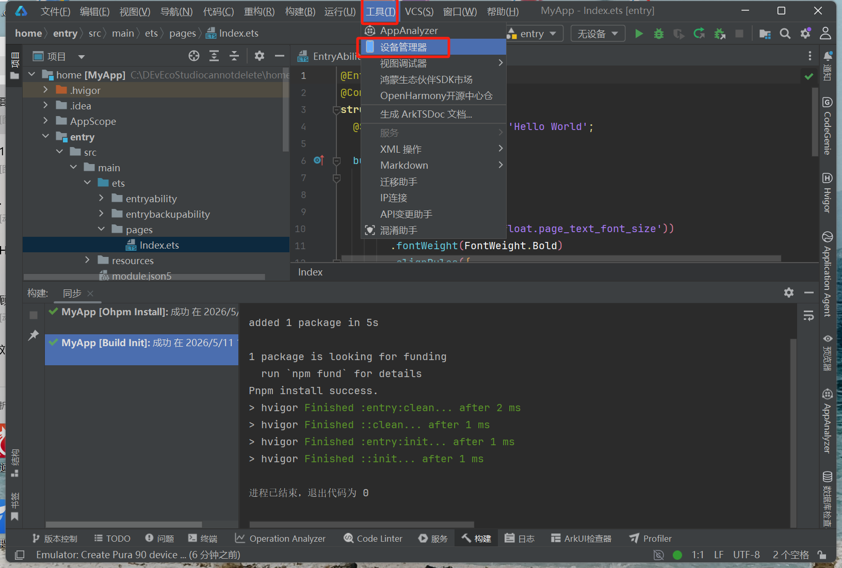Click the editor horizontal scrollbar
Viewport: 842px width, 568px height.
click(x=561, y=258)
